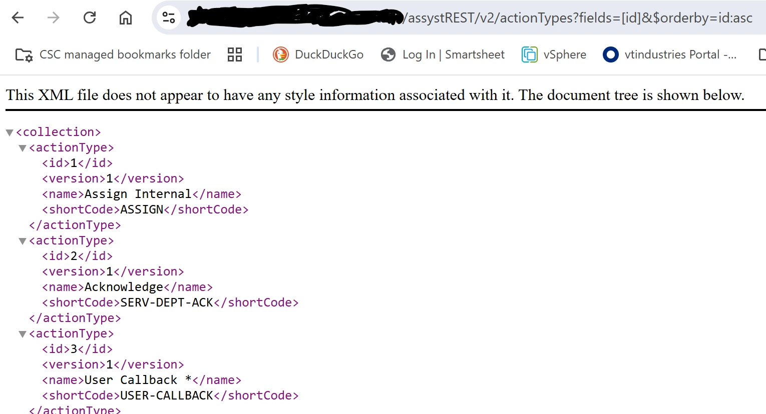Open Log In | Smartsheet bookmark

tap(443, 54)
